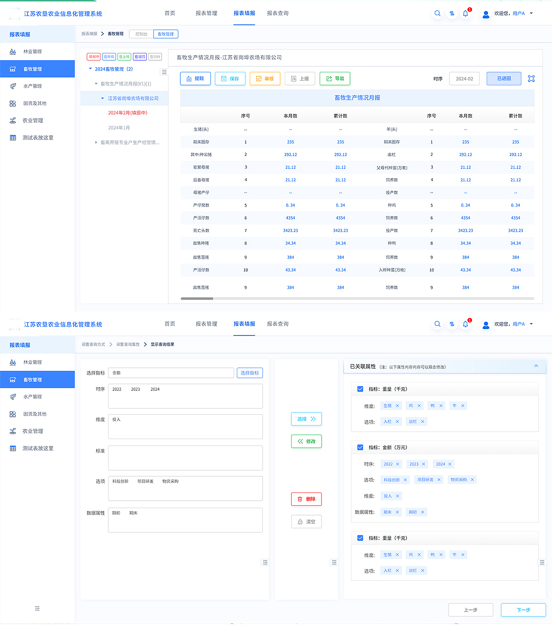Remove the 科技创新 tag in the 金额 card
Viewport: 552px width, 625px height.
pyautogui.click(x=405, y=480)
